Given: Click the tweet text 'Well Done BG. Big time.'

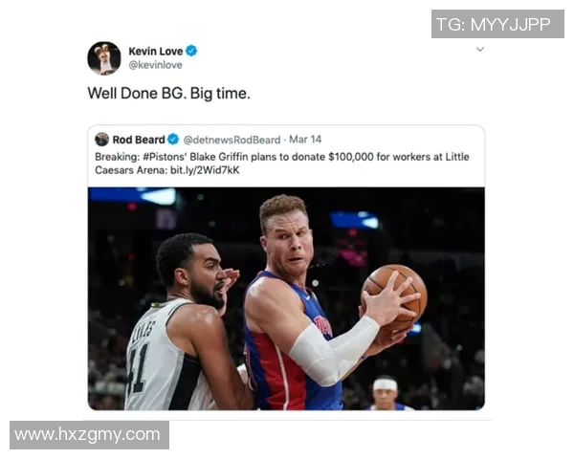Looking at the screenshot, I should click(168, 94).
